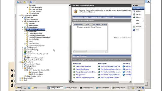Expand the Tools tree node
This screenshot has width=162, height=91.
20,80
